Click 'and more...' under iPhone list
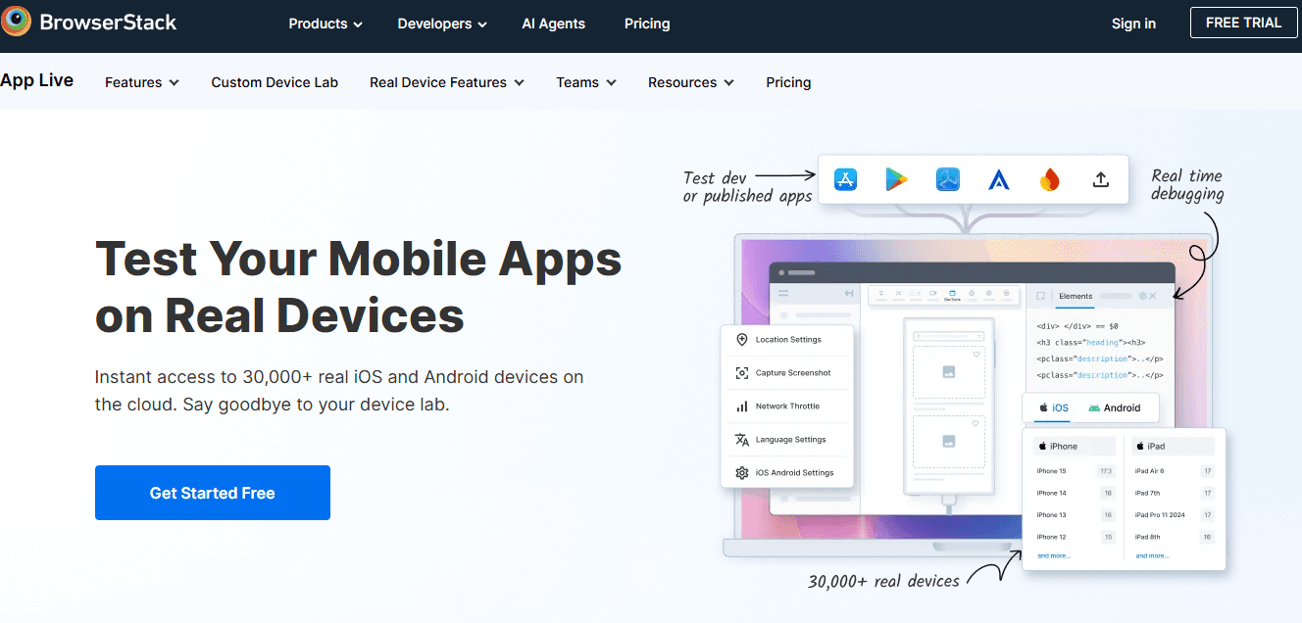 pyautogui.click(x=1054, y=555)
